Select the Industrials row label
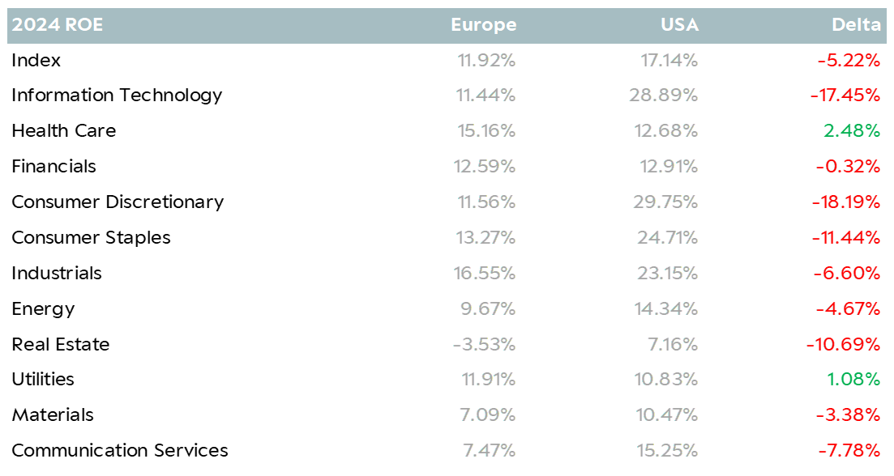894x476 pixels. coord(57,274)
